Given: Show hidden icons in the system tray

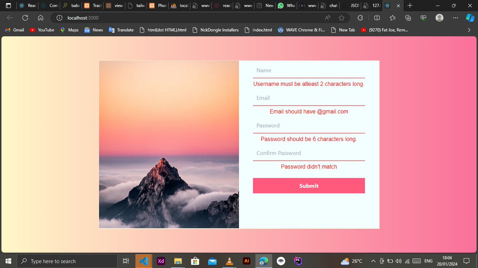Looking at the screenshot, I should [x=373, y=261].
